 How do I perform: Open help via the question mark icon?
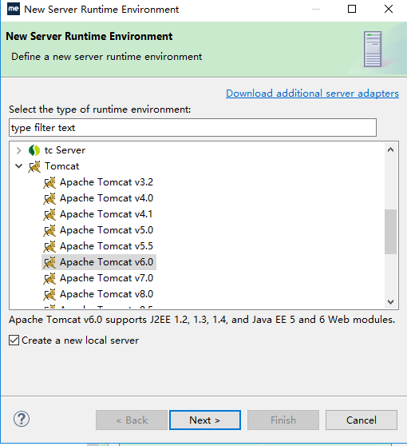[22, 419]
